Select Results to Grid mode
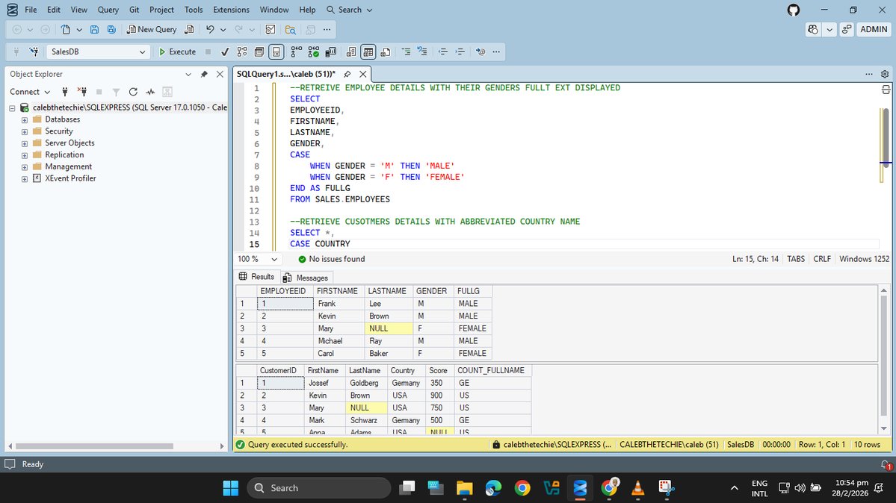896x503 pixels. click(368, 51)
